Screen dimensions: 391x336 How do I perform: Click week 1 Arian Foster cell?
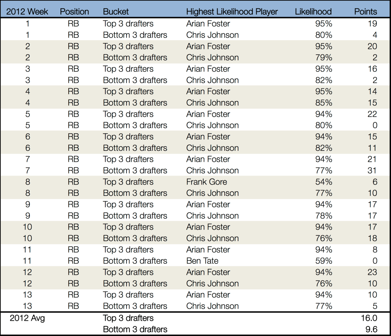click(x=208, y=24)
